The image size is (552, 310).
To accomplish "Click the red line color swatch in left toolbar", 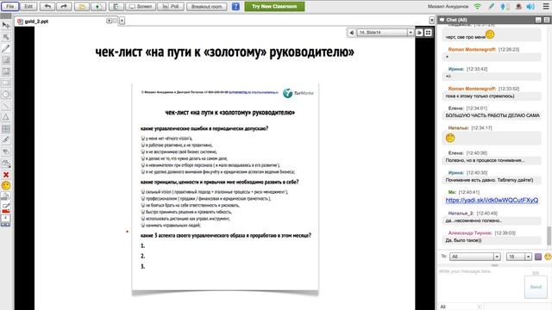I will click(x=6, y=211).
